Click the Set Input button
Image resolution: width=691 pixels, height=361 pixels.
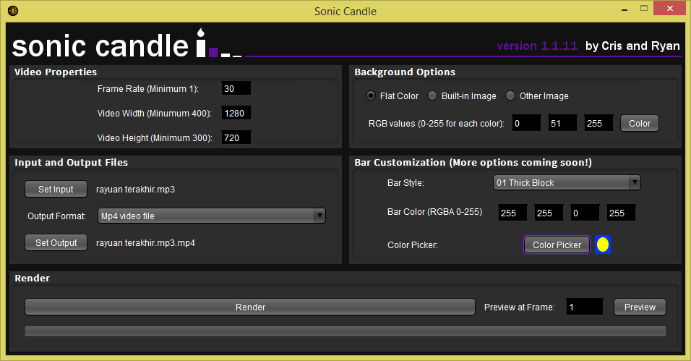point(56,190)
